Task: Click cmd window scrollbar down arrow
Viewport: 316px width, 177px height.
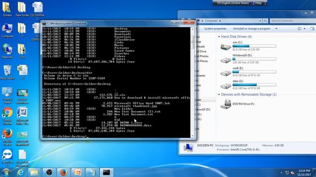Action: click(193, 136)
